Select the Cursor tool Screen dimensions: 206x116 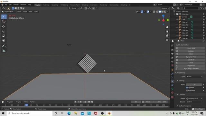click(4, 21)
